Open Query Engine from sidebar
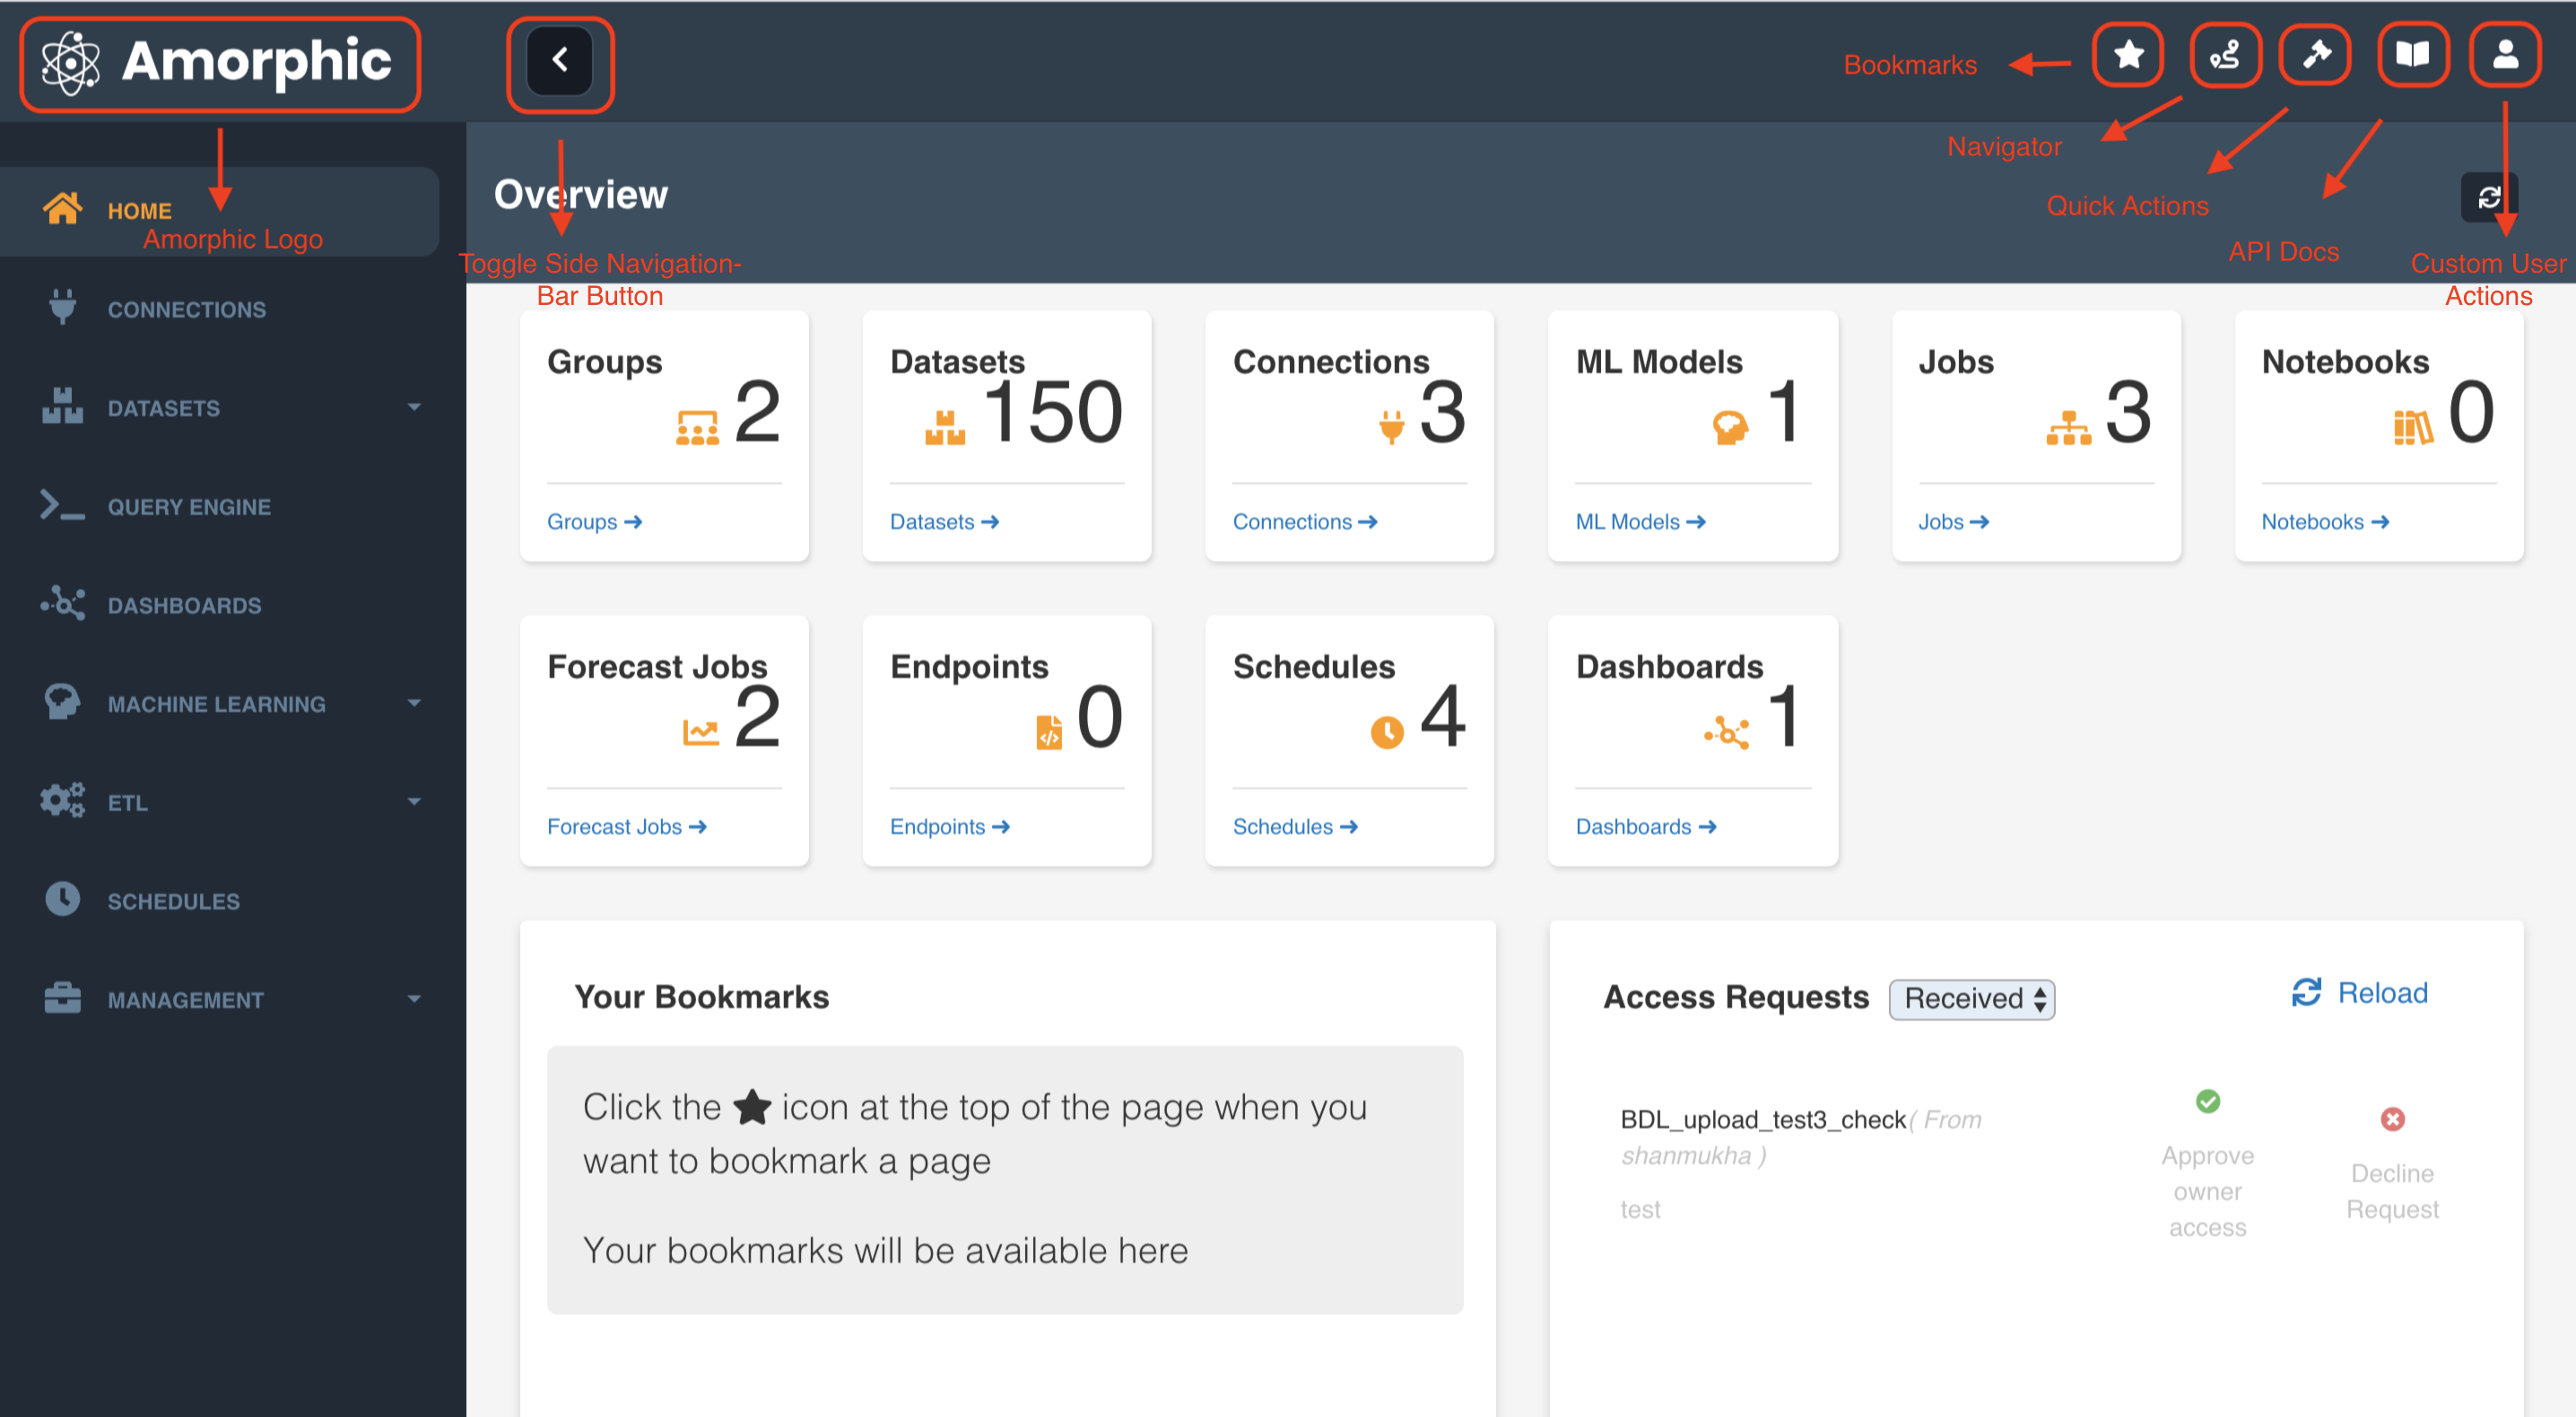Viewport: 2576px width, 1417px height. click(188, 507)
